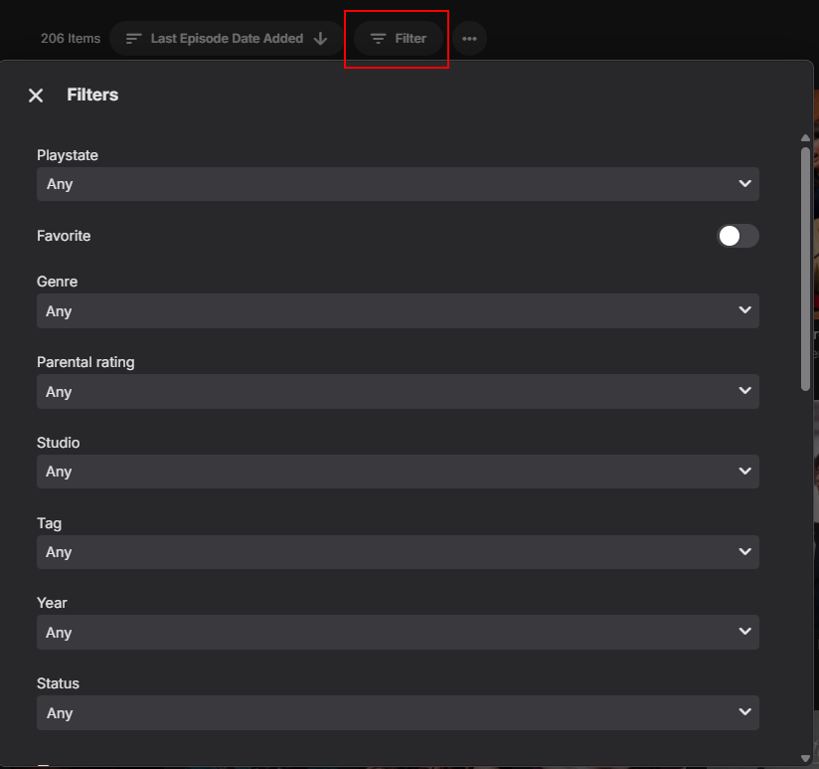Click the Filter button
The width and height of the screenshot is (819, 769).
tap(398, 38)
